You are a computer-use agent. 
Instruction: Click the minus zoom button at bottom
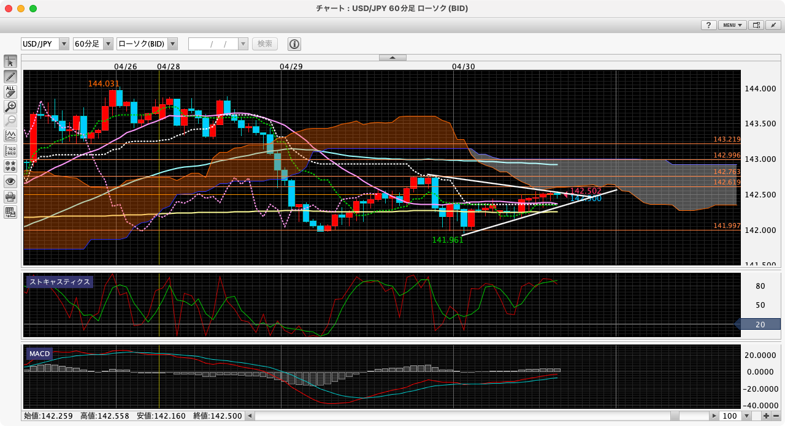(x=776, y=416)
